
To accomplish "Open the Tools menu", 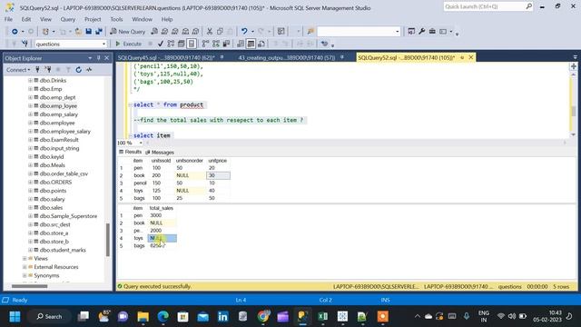I will (116, 19).
